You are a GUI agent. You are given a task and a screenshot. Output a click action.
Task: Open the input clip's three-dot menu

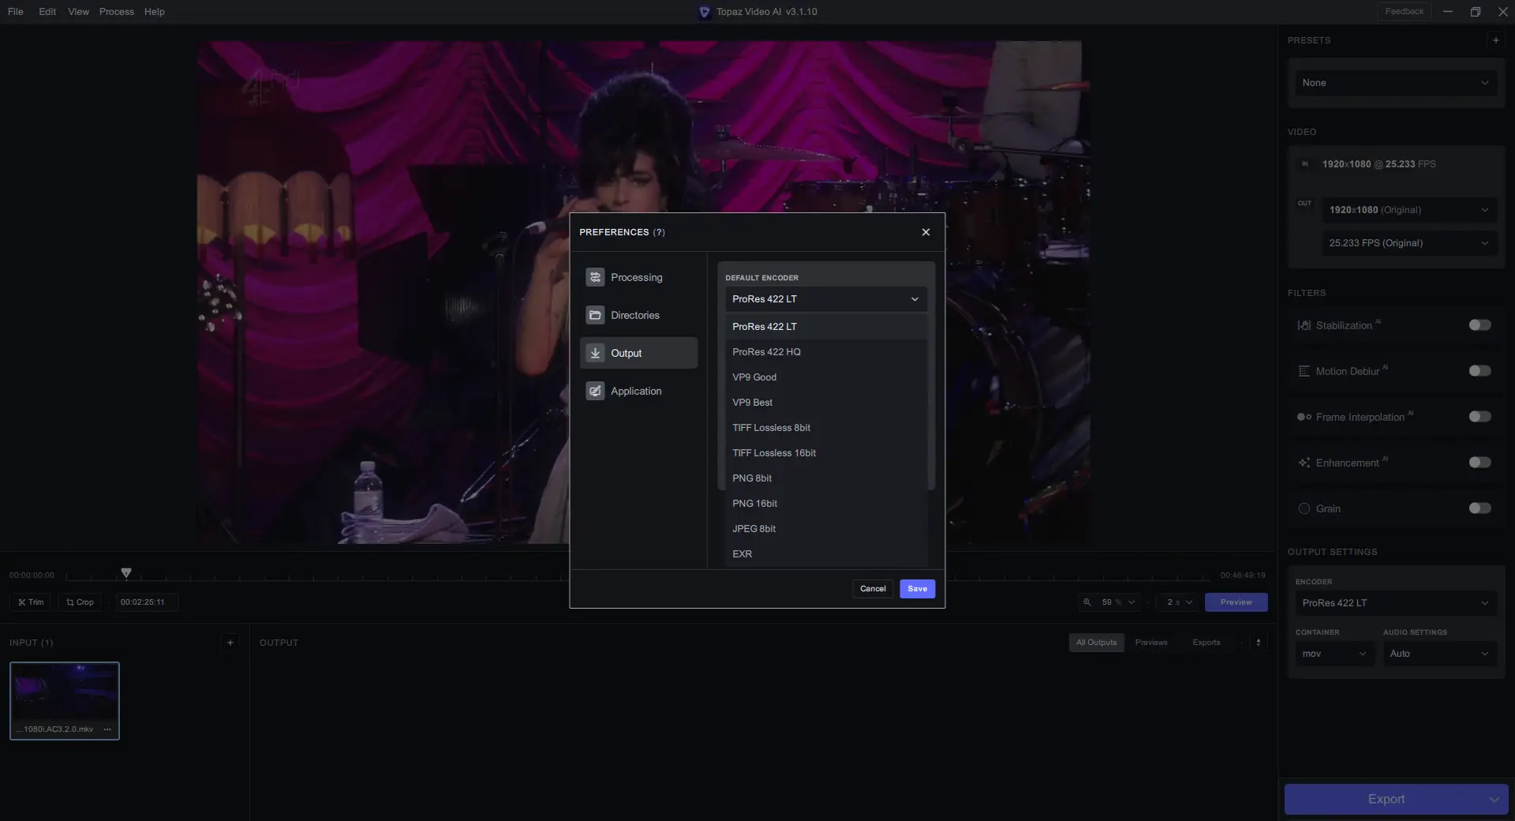tap(107, 729)
